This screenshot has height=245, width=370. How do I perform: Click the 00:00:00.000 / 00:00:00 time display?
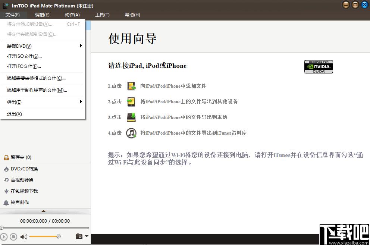pyautogui.click(x=45, y=221)
